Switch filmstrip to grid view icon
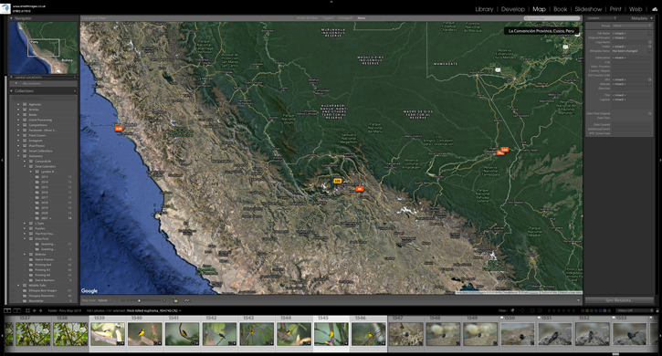The width and height of the screenshot is (662, 356). 28,310
